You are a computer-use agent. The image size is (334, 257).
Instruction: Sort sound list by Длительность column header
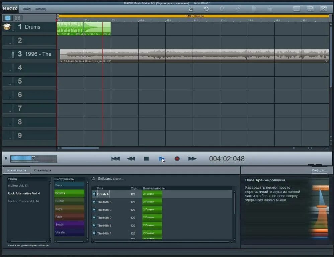pos(154,188)
